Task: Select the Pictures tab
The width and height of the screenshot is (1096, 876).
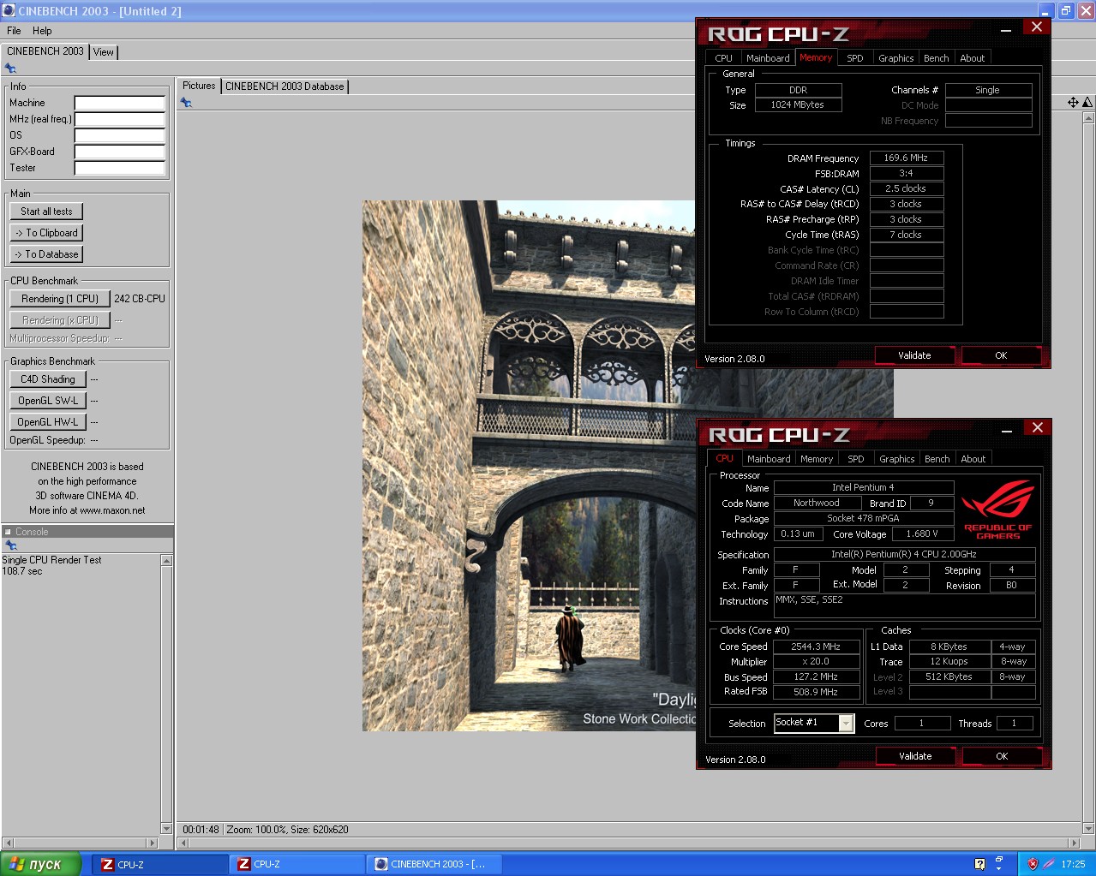Action: tap(199, 86)
